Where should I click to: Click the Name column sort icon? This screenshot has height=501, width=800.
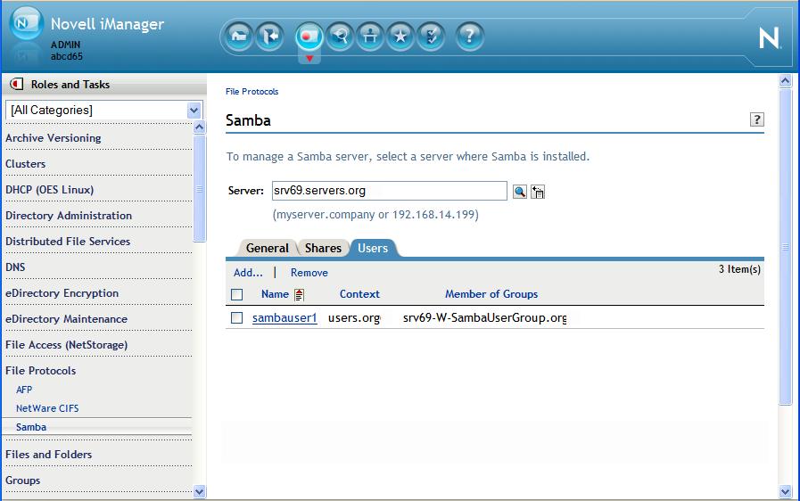[299, 294]
